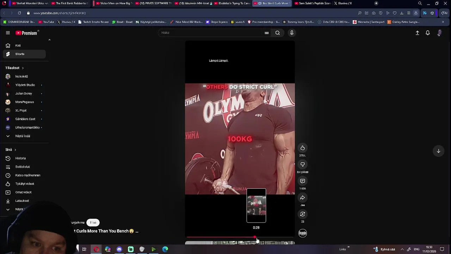Image resolution: width=451 pixels, height=254 pixels.
Task: Seek on the red Shorts progress bar
Action: point(240,237)
